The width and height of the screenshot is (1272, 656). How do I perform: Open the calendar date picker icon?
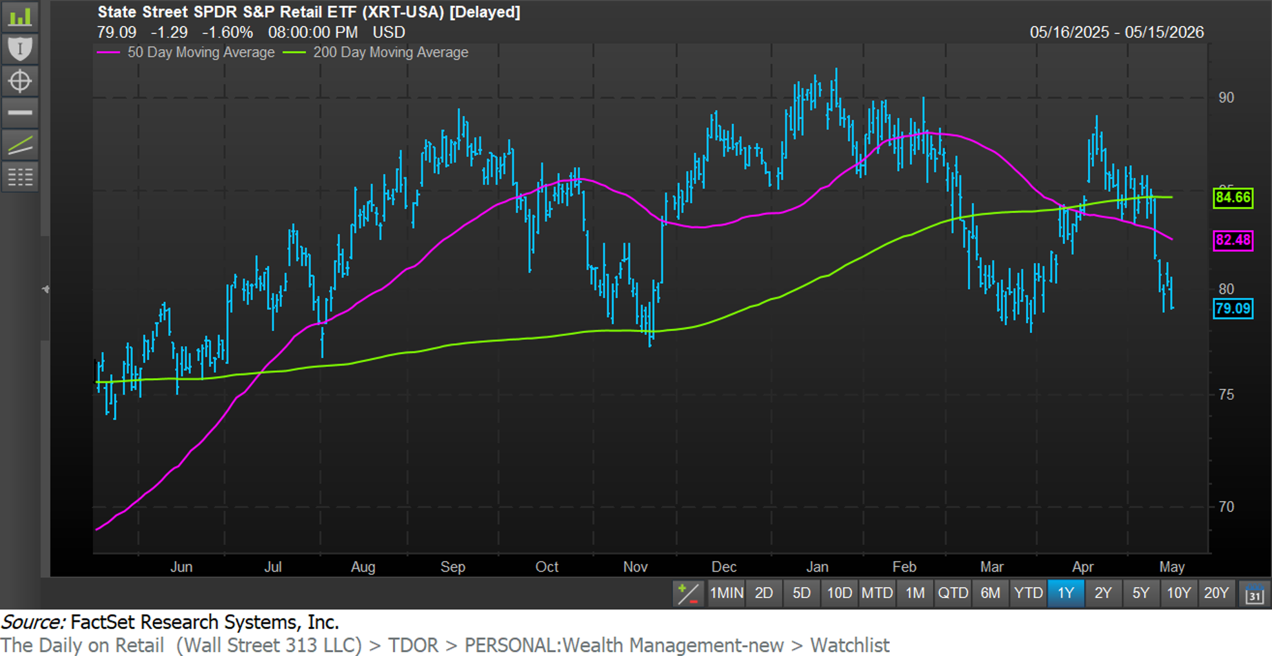coord(1254,593)
